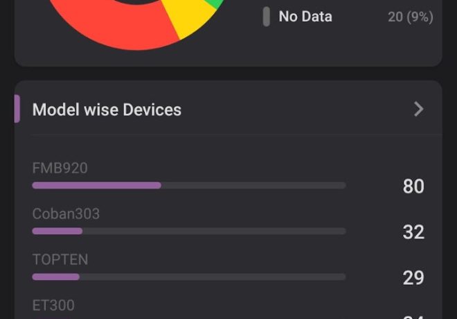Click the No Data count 20 (9%)
This screenshot has width=457, height=319.
pos(410,17)
